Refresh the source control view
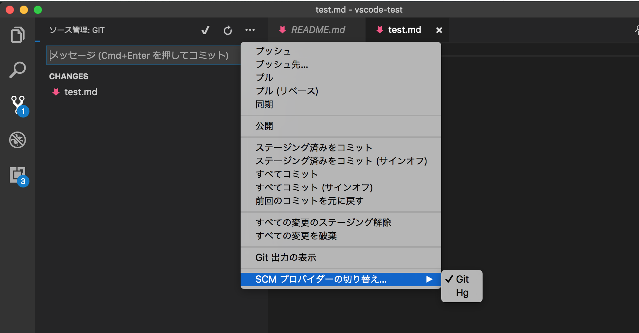This screenshot has width=639, height=333. click(x=228, y=30)
